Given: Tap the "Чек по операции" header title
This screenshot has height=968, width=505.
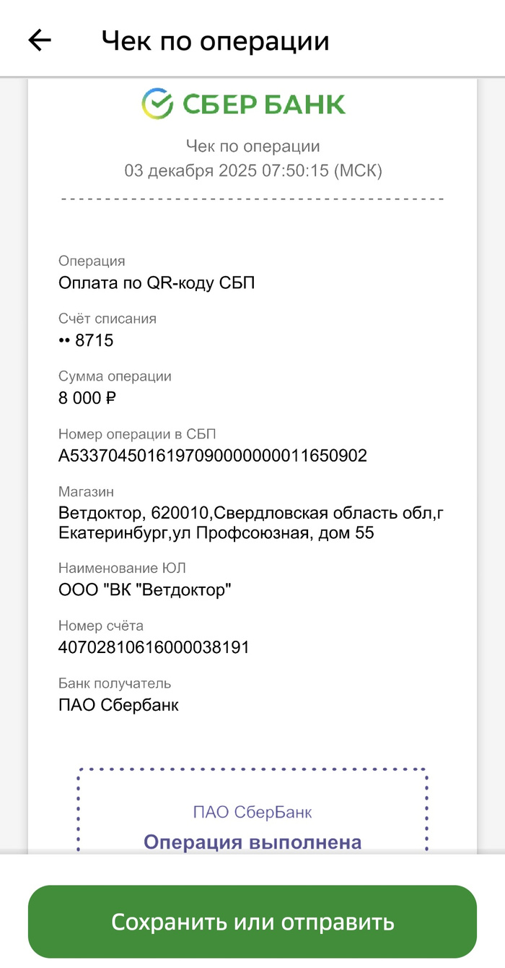Looking at the screenshot, I should 215,40.
